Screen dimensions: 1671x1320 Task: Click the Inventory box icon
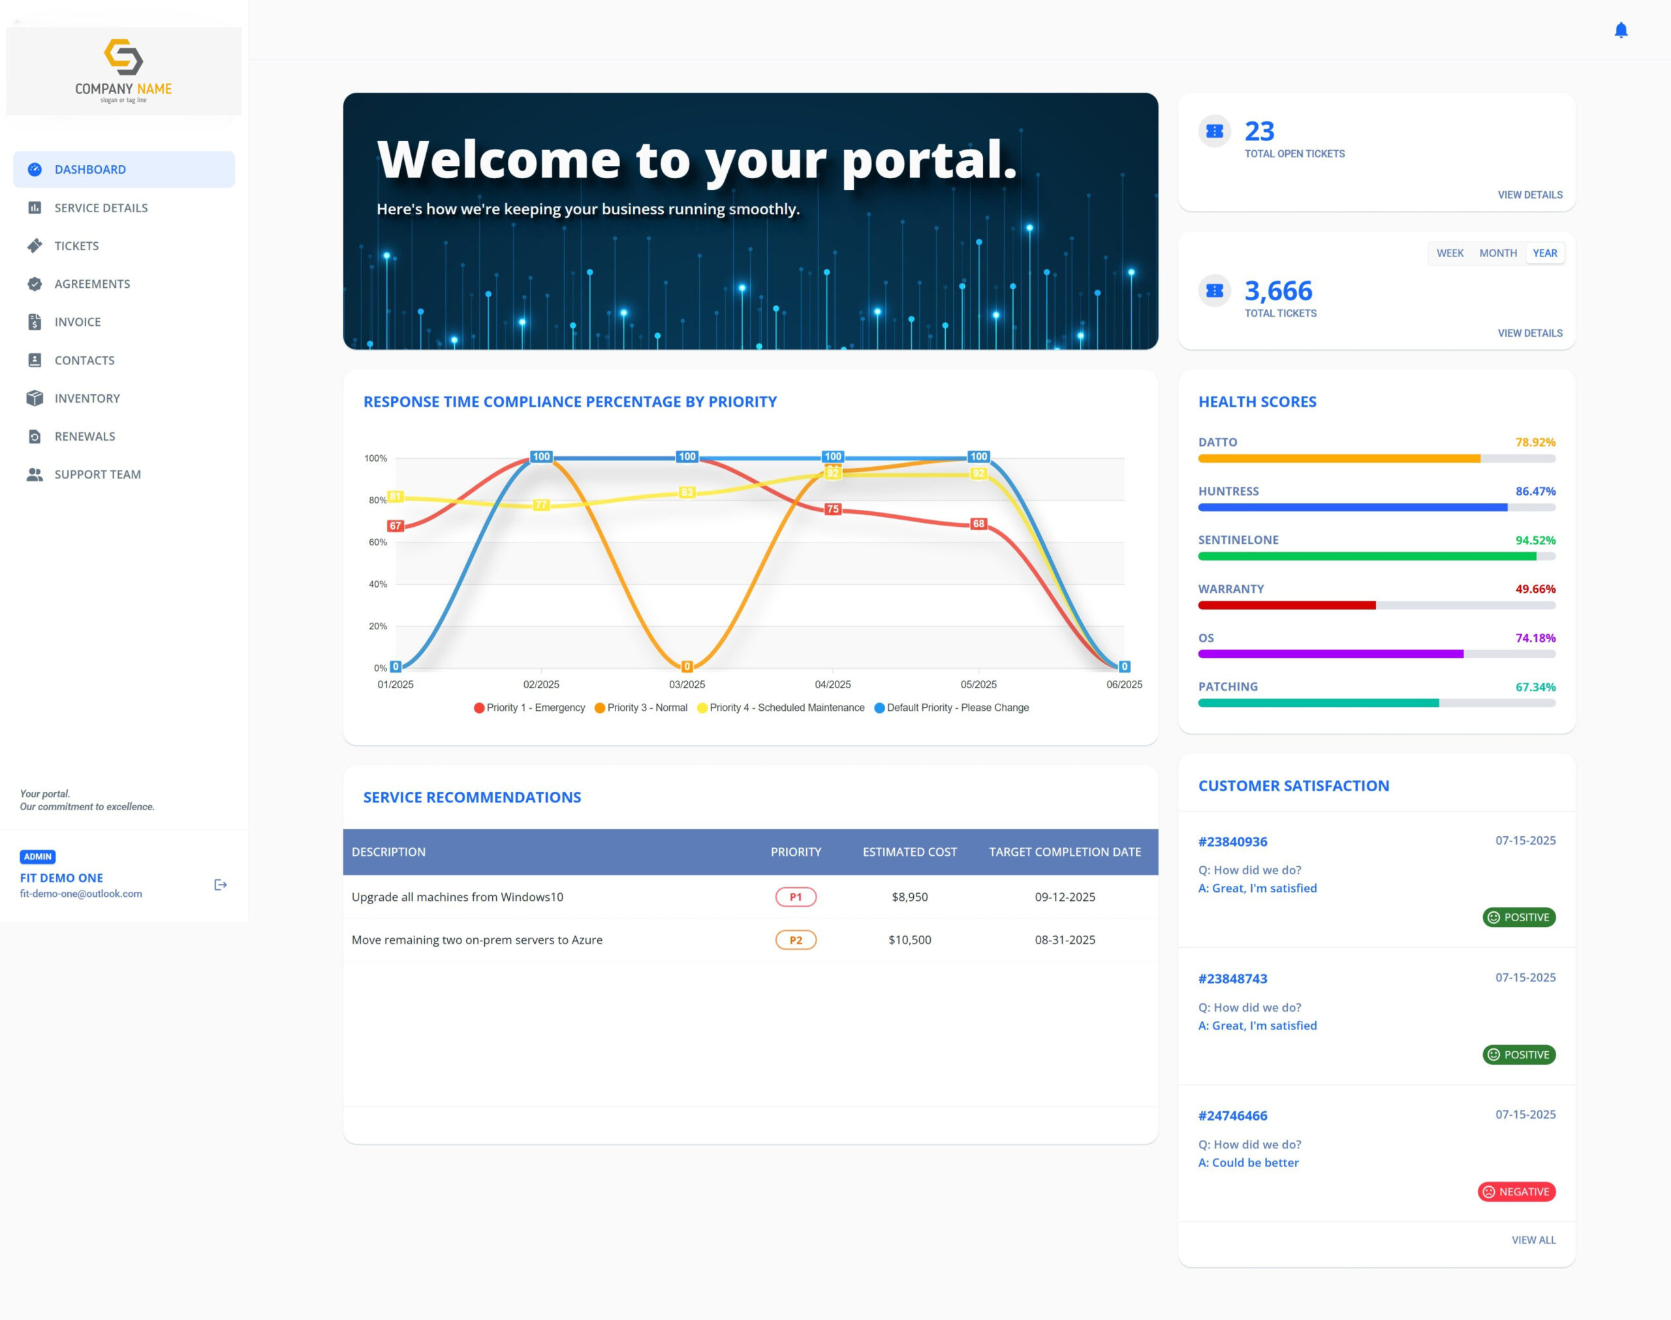(35, 398)
